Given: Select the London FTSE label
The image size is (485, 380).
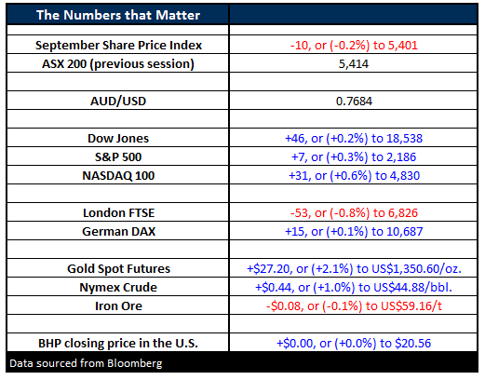Looking at the screenshot, I should pos(118,212).
